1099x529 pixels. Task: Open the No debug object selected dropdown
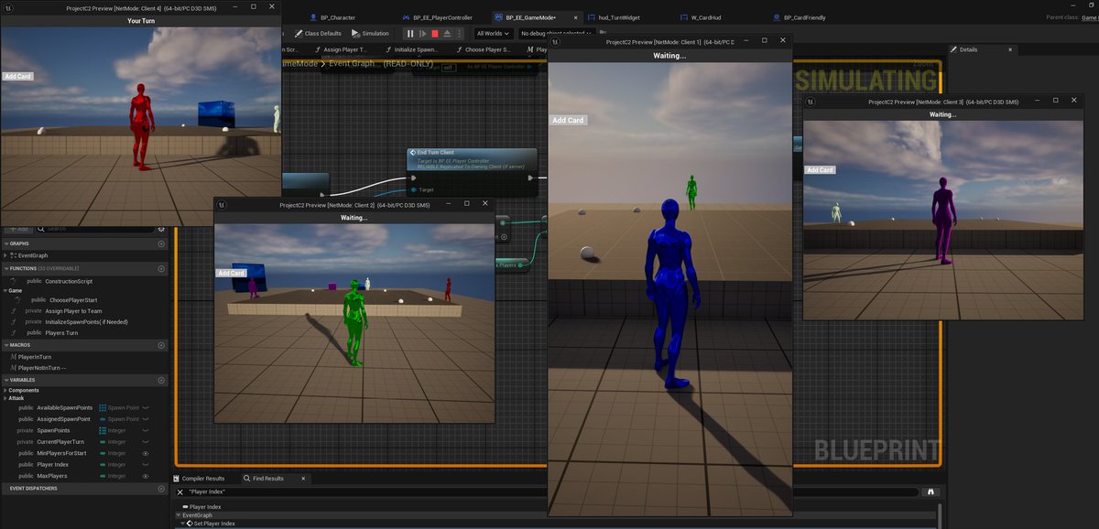557,33
